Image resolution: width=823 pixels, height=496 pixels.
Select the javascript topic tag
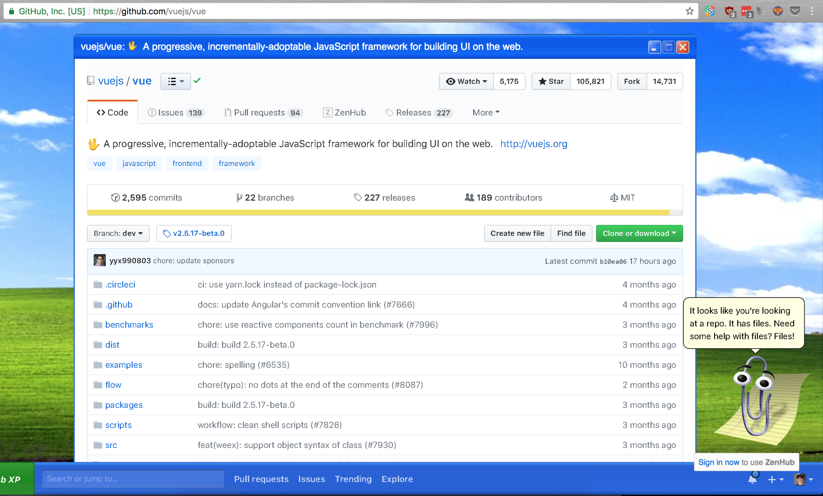[139, 163]
